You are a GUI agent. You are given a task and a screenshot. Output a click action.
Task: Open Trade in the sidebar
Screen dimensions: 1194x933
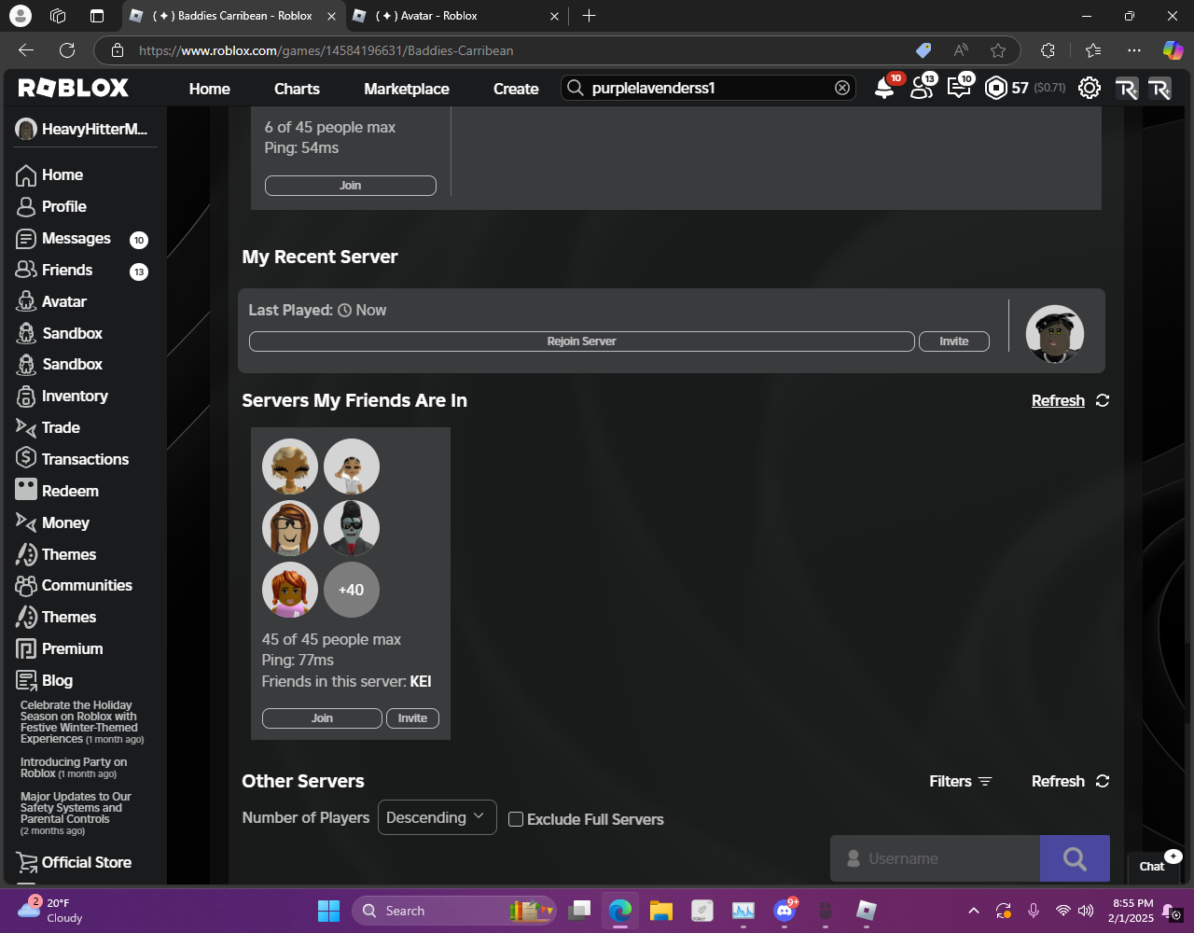tap(49, 428)
